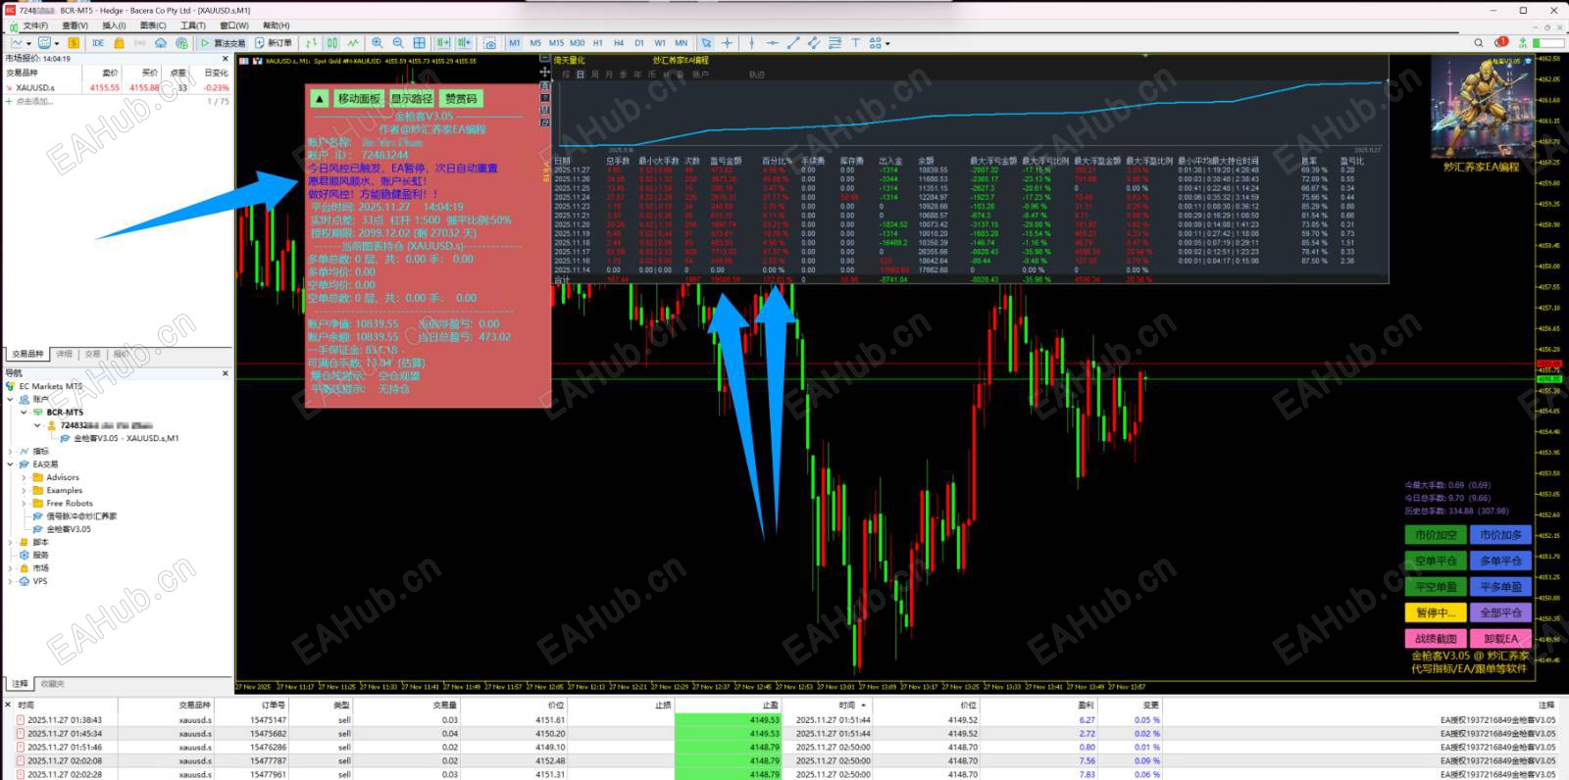Viewport: 1569px width, 780px height.
Task: Expand the 脚本 scripts tree node
Action: tap(12, 542)
